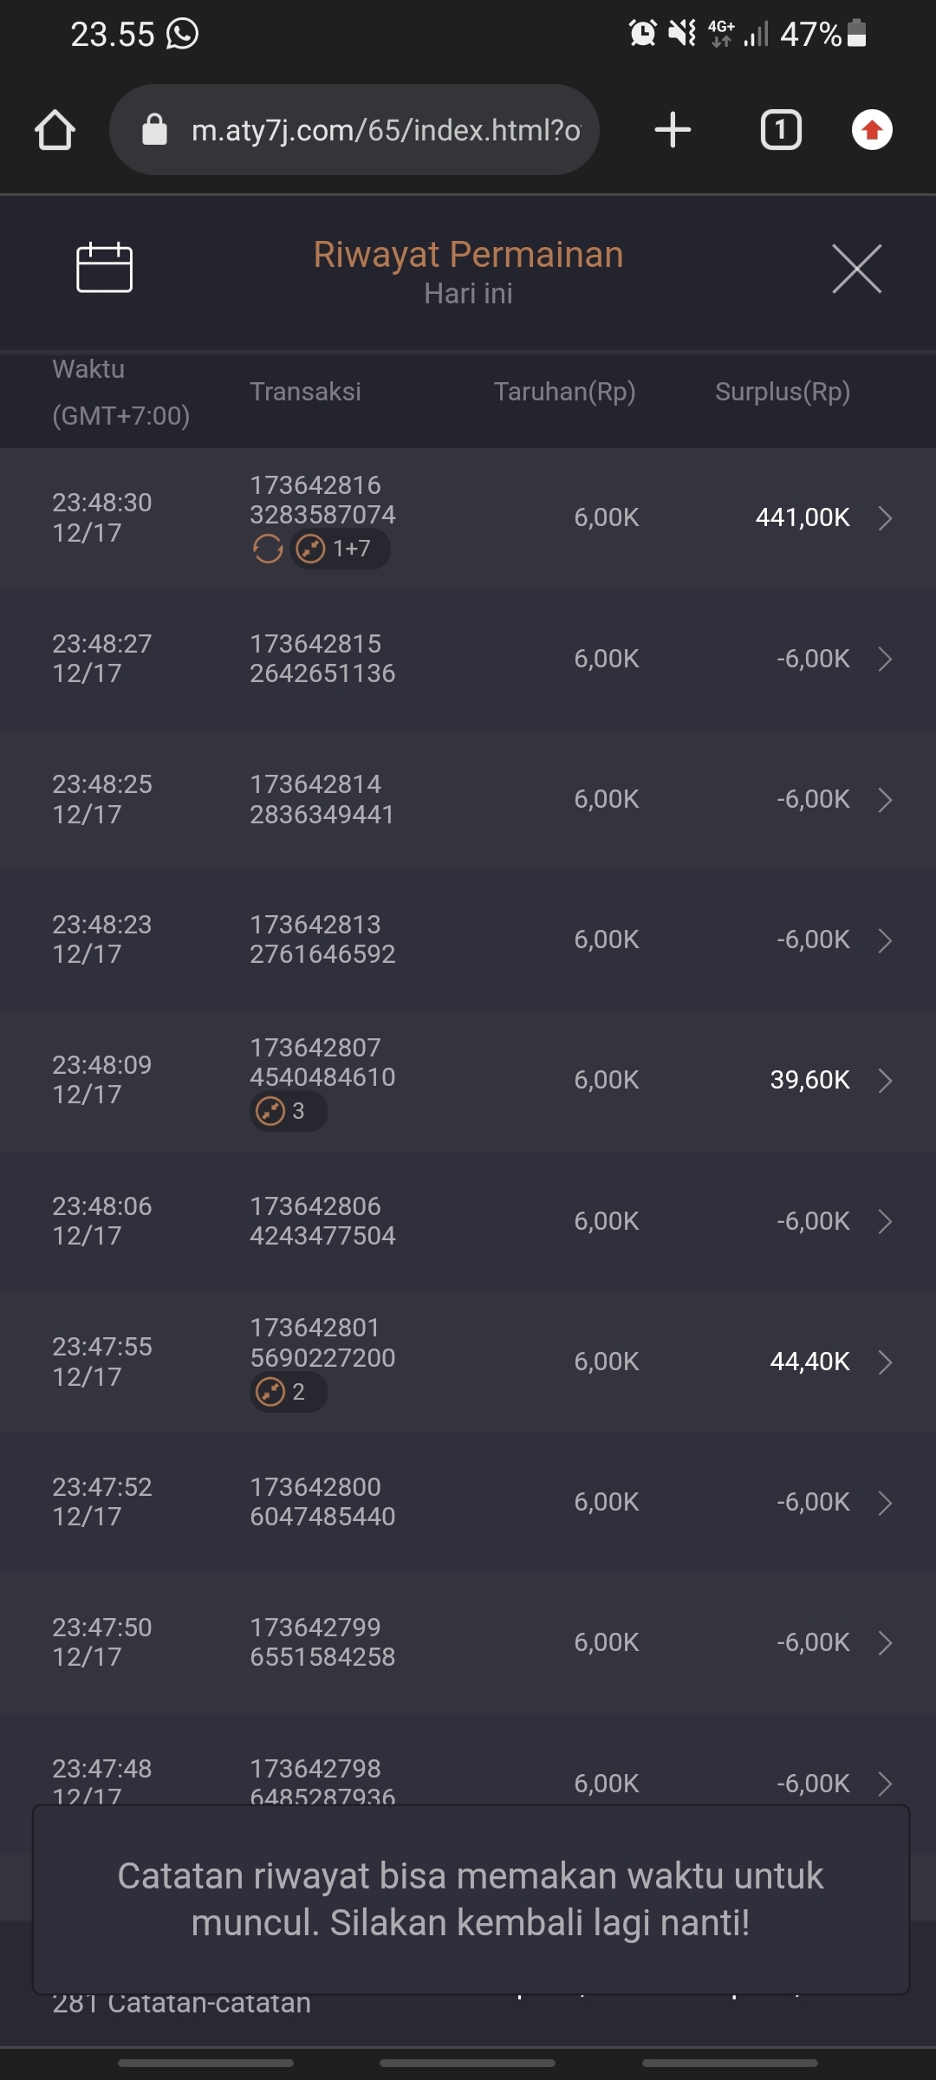Close the Riwayat Permainan panel
The height and width of the screenshot is (2080, 936).
[856, 269]
